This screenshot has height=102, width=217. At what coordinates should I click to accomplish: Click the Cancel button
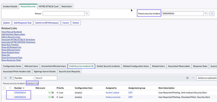[66, 23]
